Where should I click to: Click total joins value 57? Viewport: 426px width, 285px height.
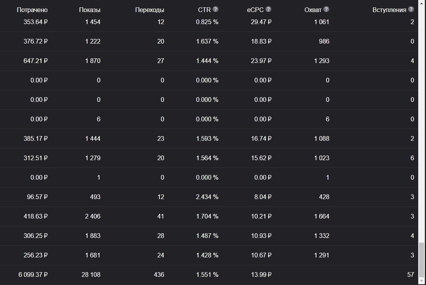pyautogui.click(x=410, y=275)
